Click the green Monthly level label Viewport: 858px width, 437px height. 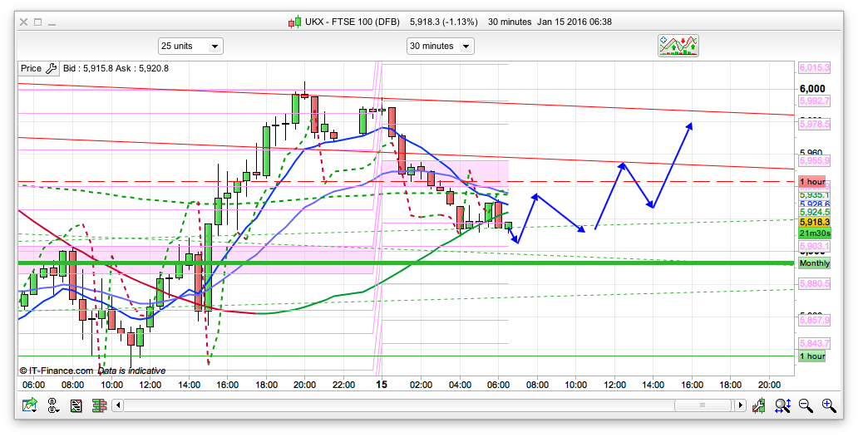[814, 263]
